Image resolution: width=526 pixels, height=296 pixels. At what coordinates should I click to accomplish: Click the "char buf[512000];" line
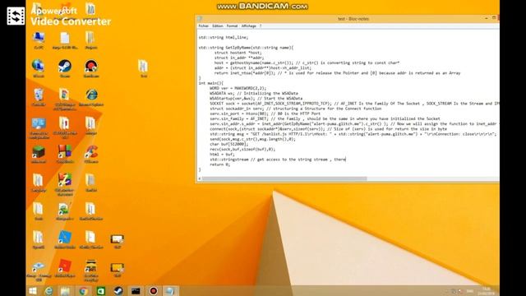229,144
